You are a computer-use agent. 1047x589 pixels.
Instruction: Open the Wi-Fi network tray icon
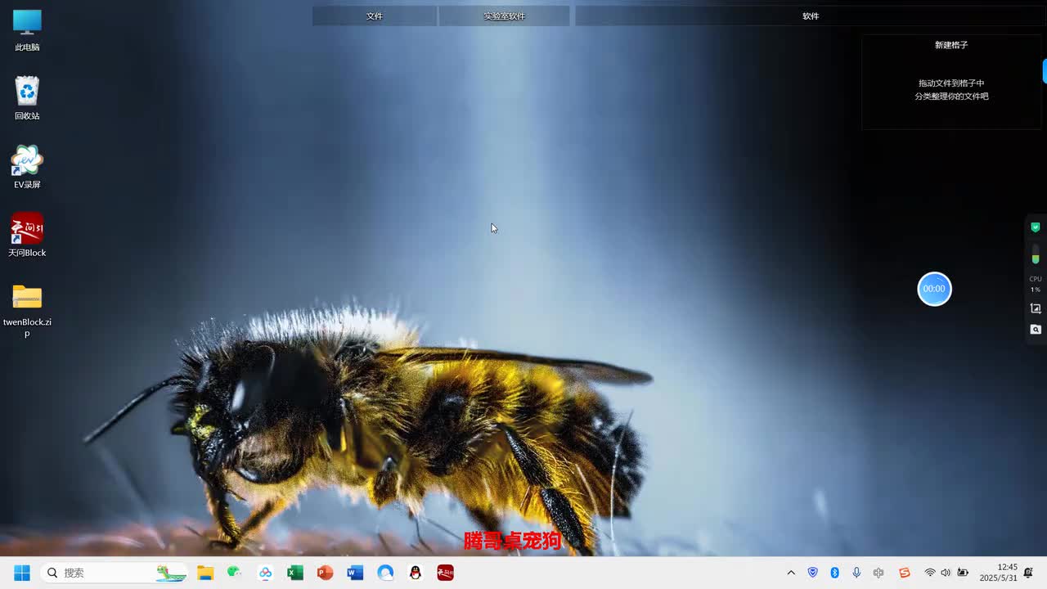930,573
